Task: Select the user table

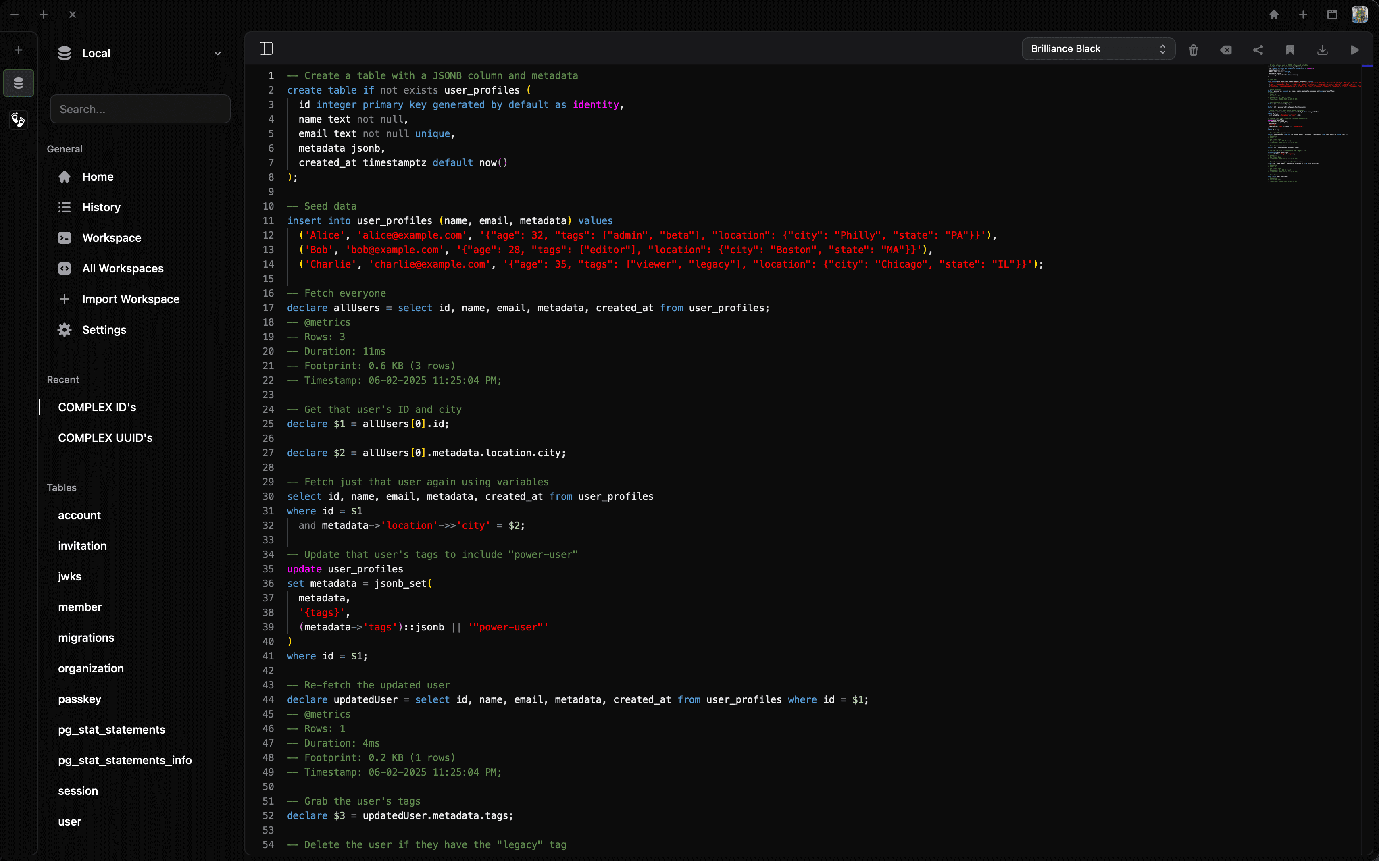Action: tap(69, 822)
